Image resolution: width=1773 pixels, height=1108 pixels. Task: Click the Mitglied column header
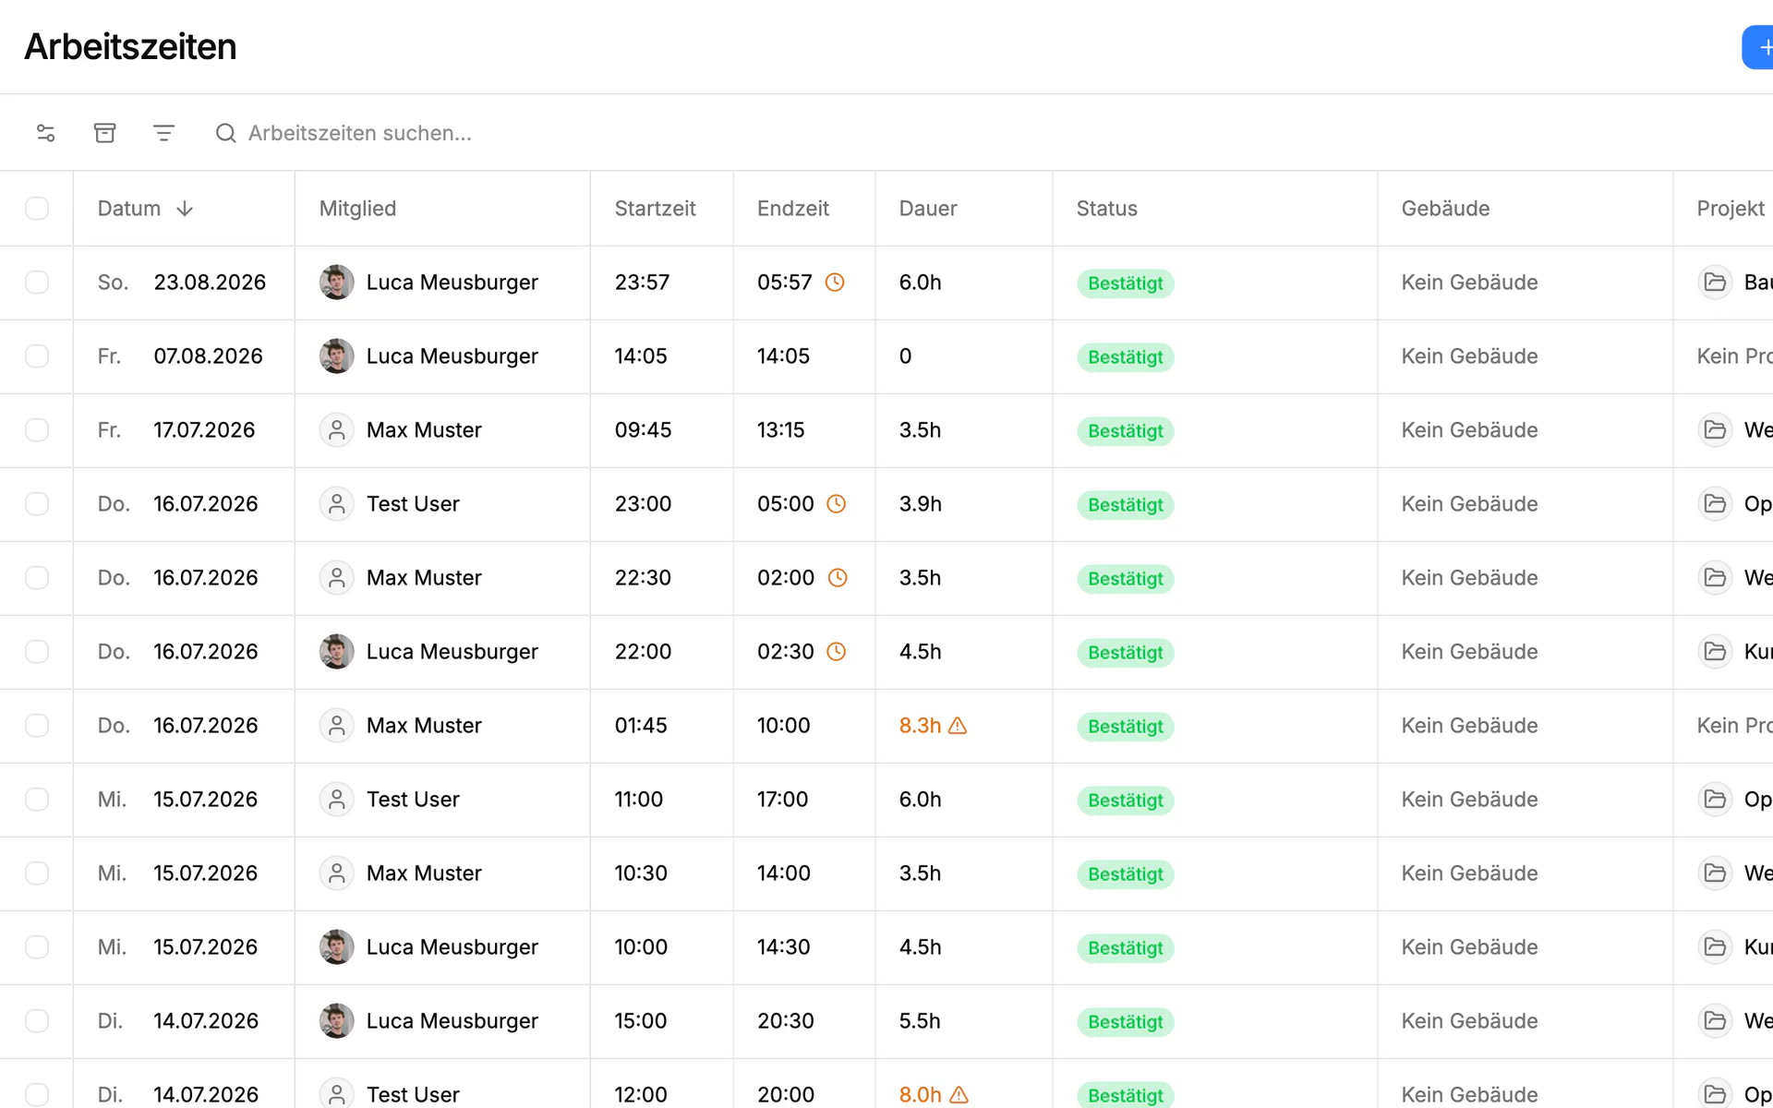click(357, 209)
